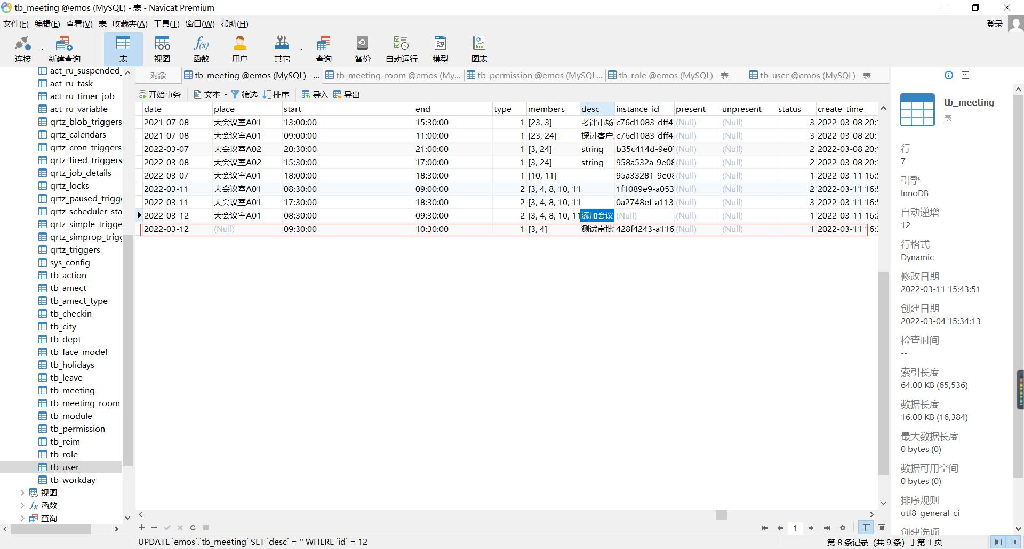Viewport: 1024px width, 549px height.
Task: Open the 连接 dropdown arrow
Action: click(42, 49)
